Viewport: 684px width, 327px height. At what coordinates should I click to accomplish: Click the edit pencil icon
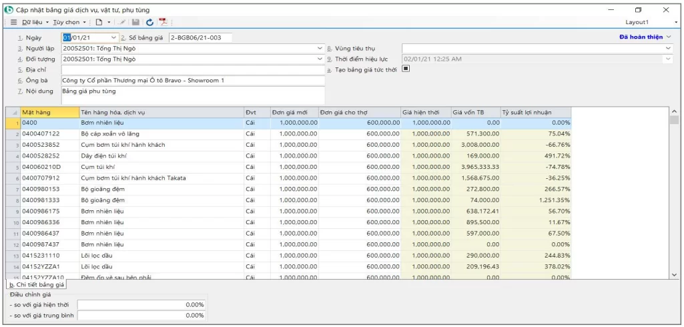pyautogui.click(x=121, y=22)
